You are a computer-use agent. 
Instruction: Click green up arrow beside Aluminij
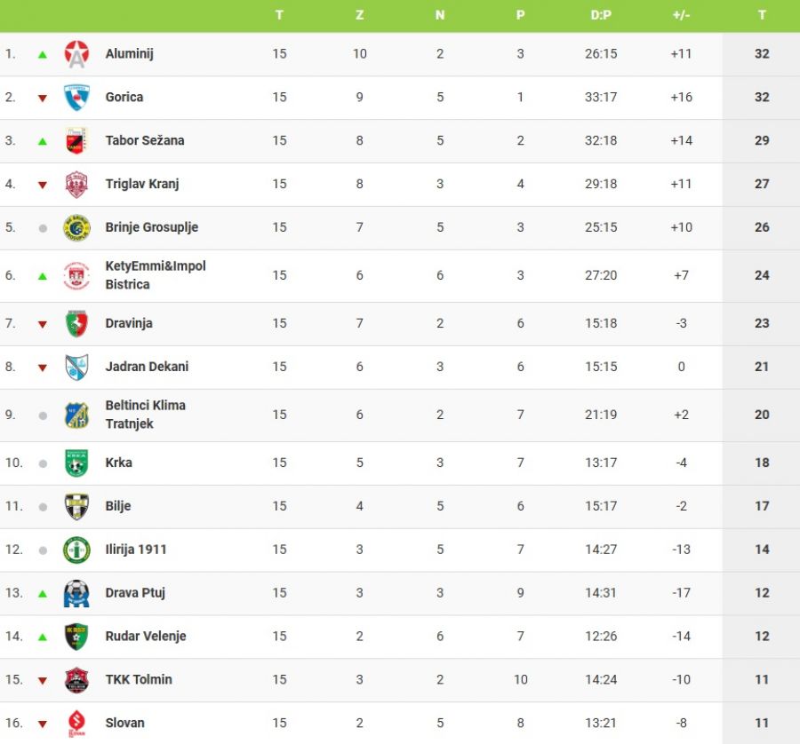point(42,54)
